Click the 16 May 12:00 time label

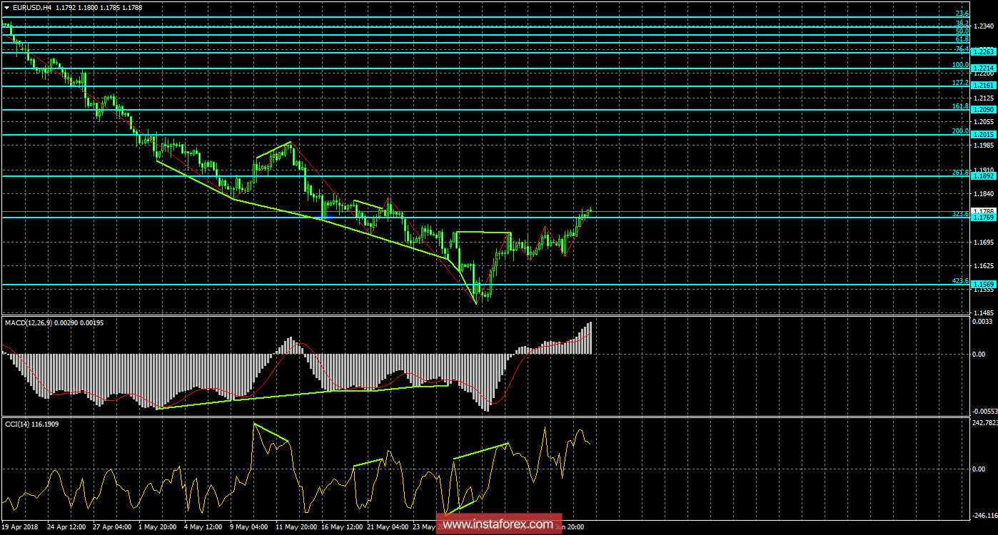point(343,527)
